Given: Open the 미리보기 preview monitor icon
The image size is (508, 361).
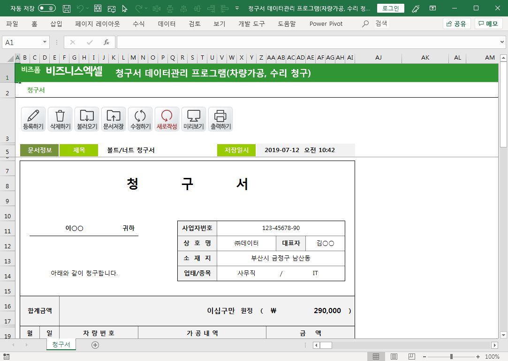Looking at the screenshot, I should coord(194,119).
